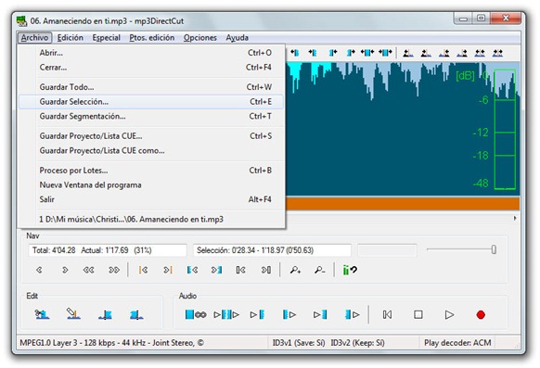Image resolution: width=540 pixels, height=368 pixels.
Task: Choose Salir to exit the program
Action: coord(151,199)
